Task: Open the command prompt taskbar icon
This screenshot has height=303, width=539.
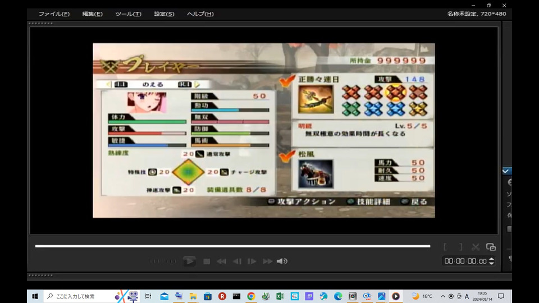Action: (236, 296)
